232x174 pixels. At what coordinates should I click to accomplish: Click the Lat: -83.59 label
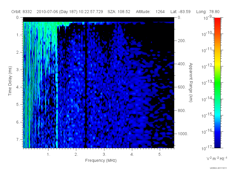[180, 12]
